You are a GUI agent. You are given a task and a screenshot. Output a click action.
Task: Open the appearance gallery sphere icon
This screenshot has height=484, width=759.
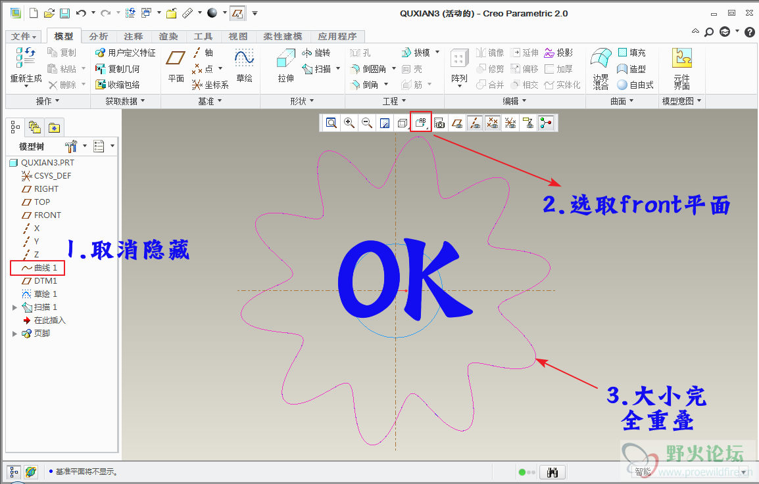tap(212, 13)
